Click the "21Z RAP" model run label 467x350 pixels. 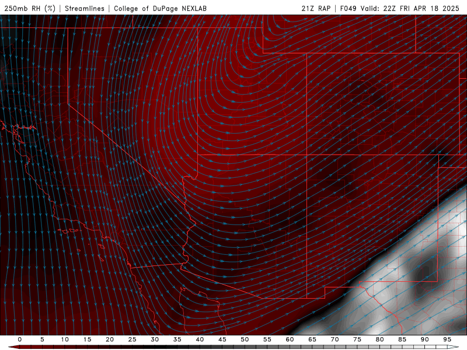point(316,8)
